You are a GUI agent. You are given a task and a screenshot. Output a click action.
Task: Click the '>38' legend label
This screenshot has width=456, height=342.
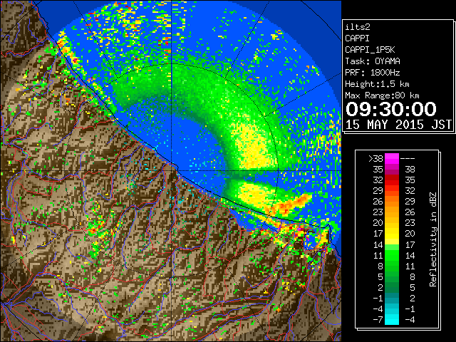coord(375,159)
